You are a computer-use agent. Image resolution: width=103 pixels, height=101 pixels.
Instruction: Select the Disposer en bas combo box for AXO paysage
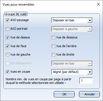click(x=72, y=20)
